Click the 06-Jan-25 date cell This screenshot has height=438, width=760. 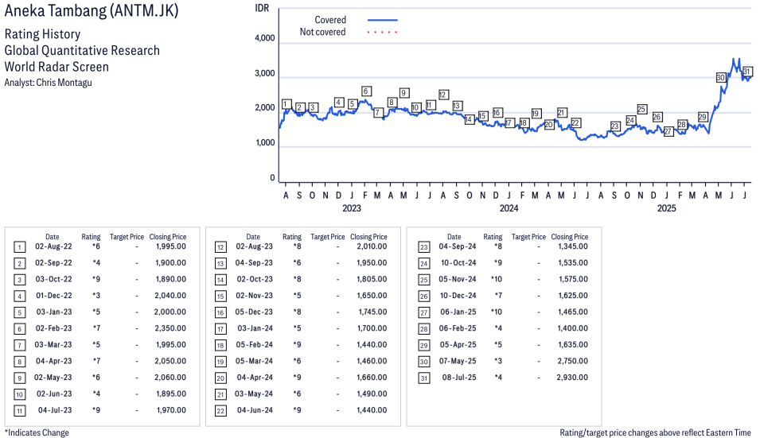(x=458, y=312)
